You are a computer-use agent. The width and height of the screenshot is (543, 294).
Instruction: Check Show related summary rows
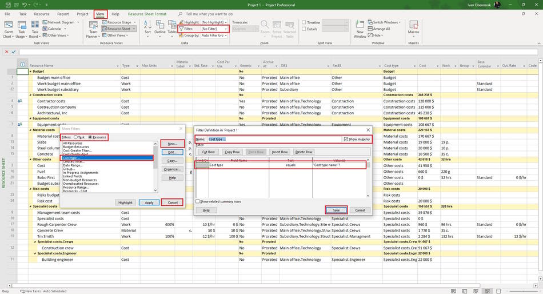(197, 201)
